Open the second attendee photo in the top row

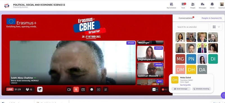pyautogui.click(x=191, y=37)
